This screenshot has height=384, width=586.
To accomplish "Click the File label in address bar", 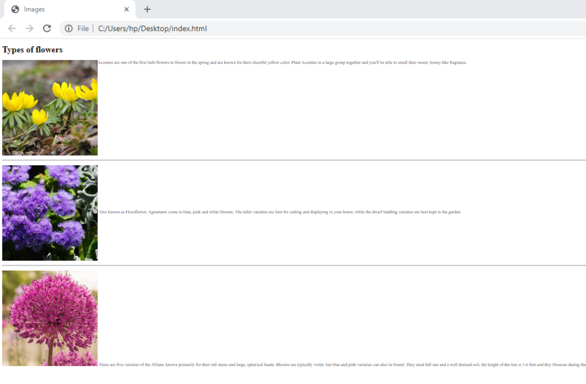I will tap(83, 29).
